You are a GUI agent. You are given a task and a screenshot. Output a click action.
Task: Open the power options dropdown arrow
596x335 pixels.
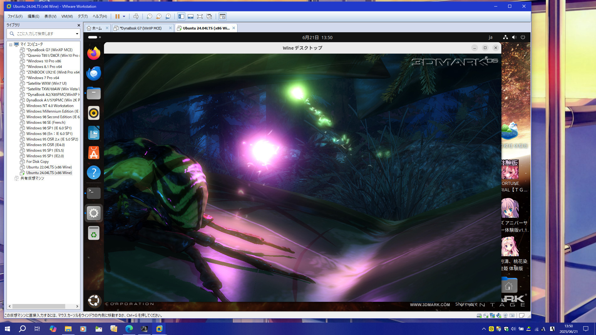(x=124, y=16)
